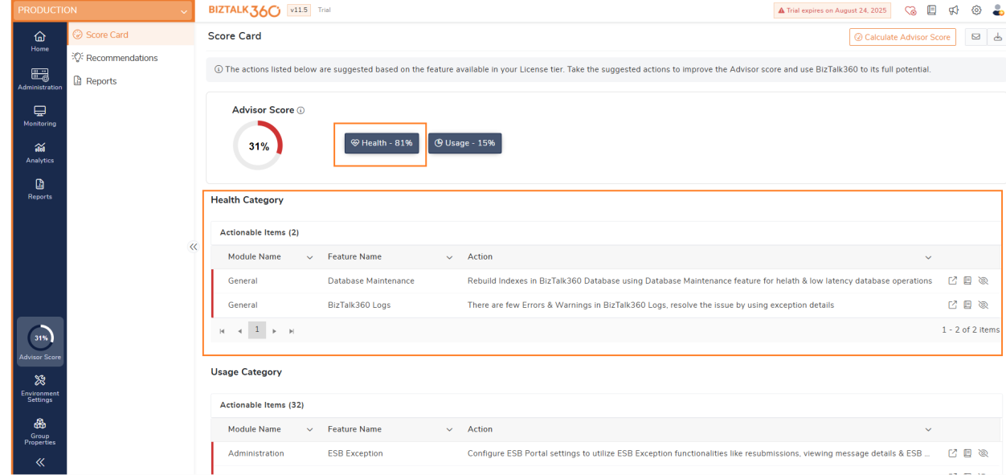Open documentation book icon for BizTalk360 Logs row

click(x=967, y=305)
